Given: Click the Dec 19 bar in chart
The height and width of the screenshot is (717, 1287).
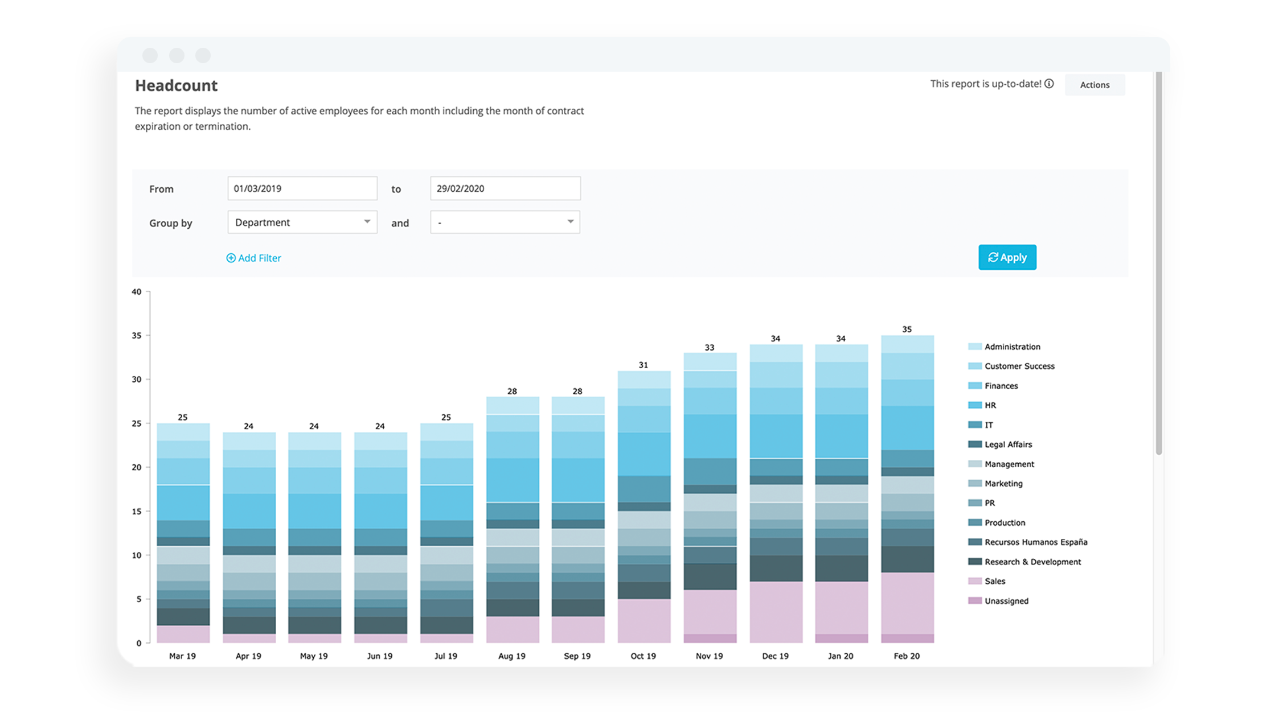Looking at the screenshot, I should 776,494.
